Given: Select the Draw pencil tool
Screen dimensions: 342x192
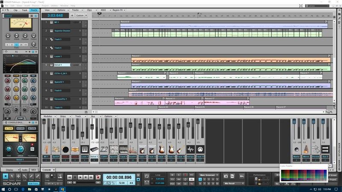Looking at the screenshot, I should 31,176.
